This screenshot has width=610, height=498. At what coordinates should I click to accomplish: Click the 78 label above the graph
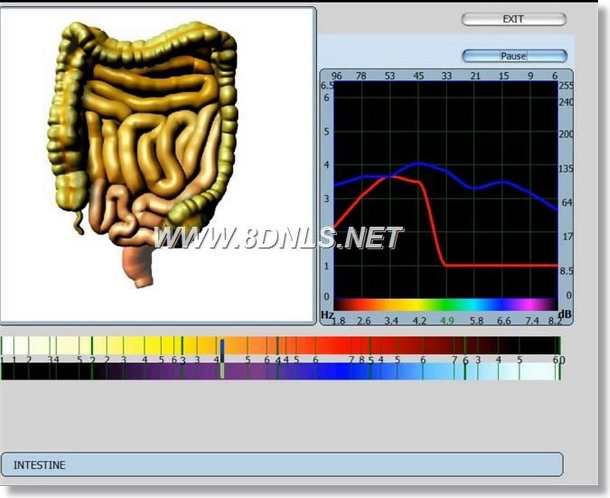361,76
